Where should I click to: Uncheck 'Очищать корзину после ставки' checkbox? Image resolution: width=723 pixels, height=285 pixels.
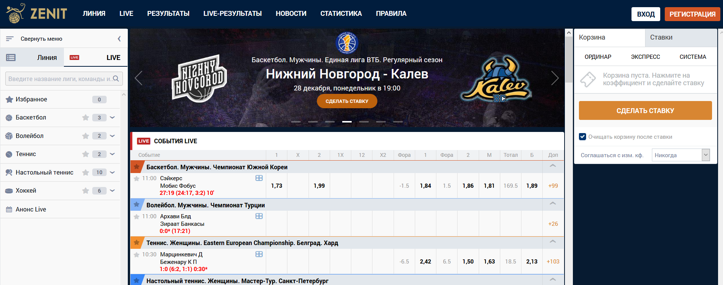(582, 136)
